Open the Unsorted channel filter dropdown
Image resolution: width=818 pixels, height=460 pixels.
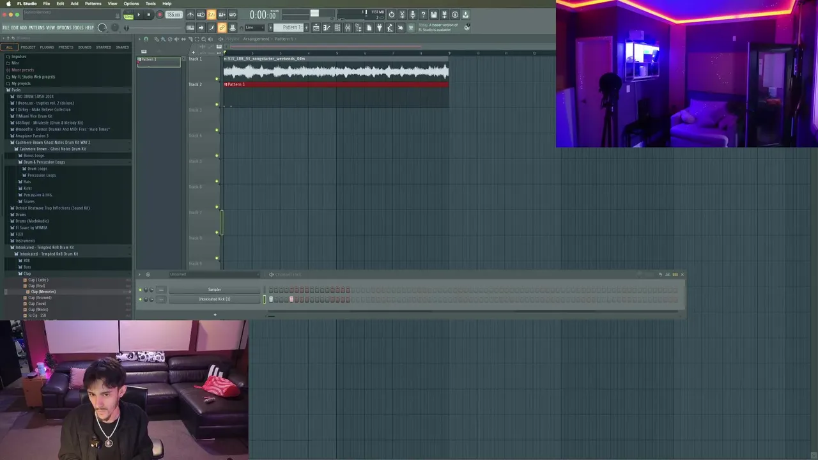click(215, 274)
